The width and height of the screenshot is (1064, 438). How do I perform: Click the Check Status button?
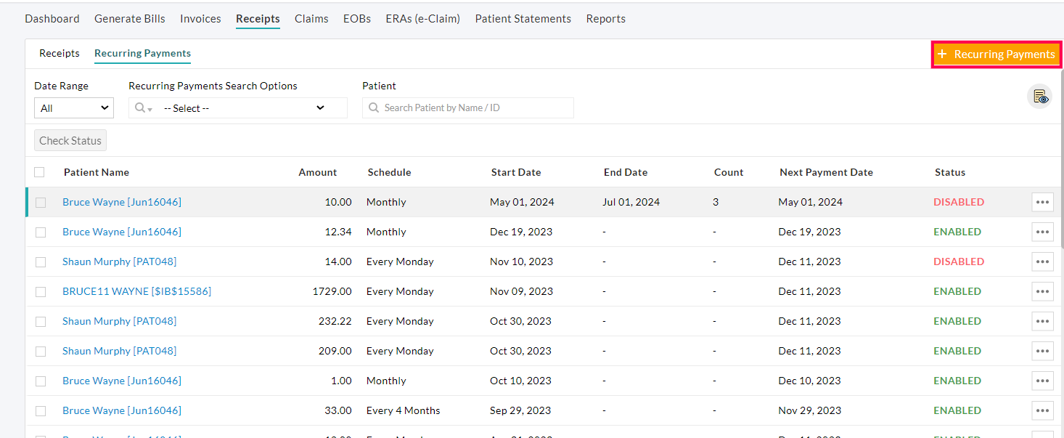[x=70, y=140]
